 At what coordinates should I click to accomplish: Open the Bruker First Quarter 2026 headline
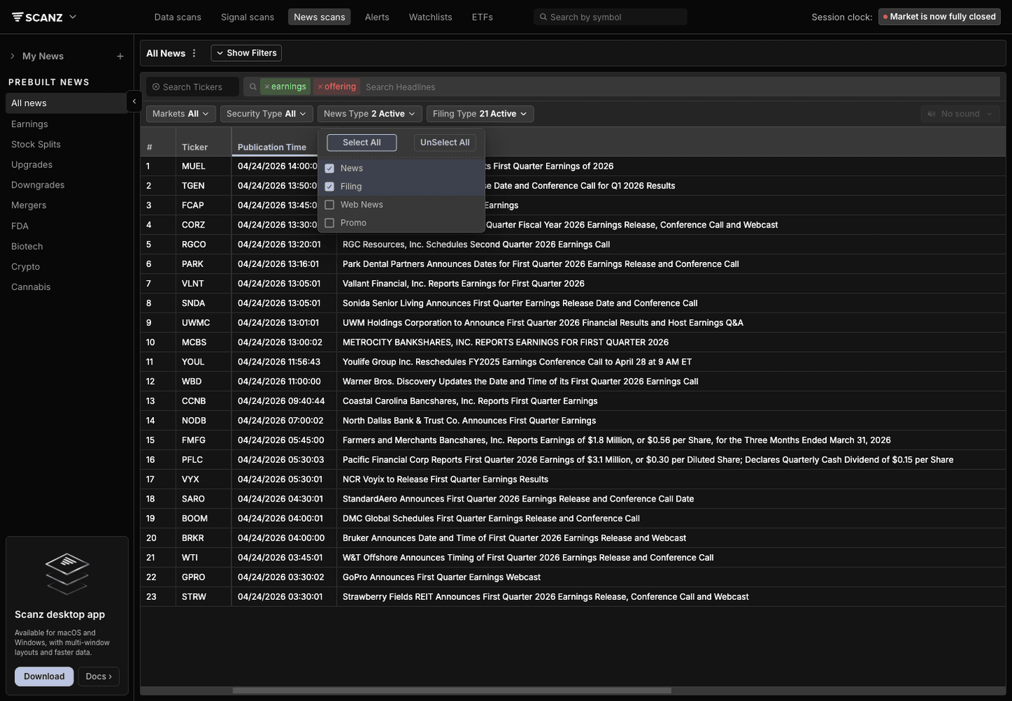[514, 538]
